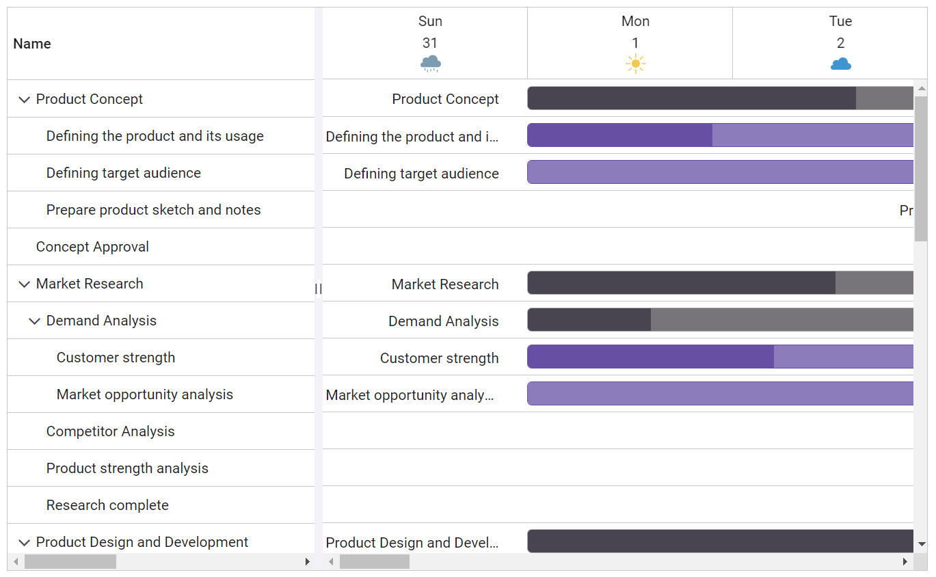Select the Defining target audience row

[123, 173]
